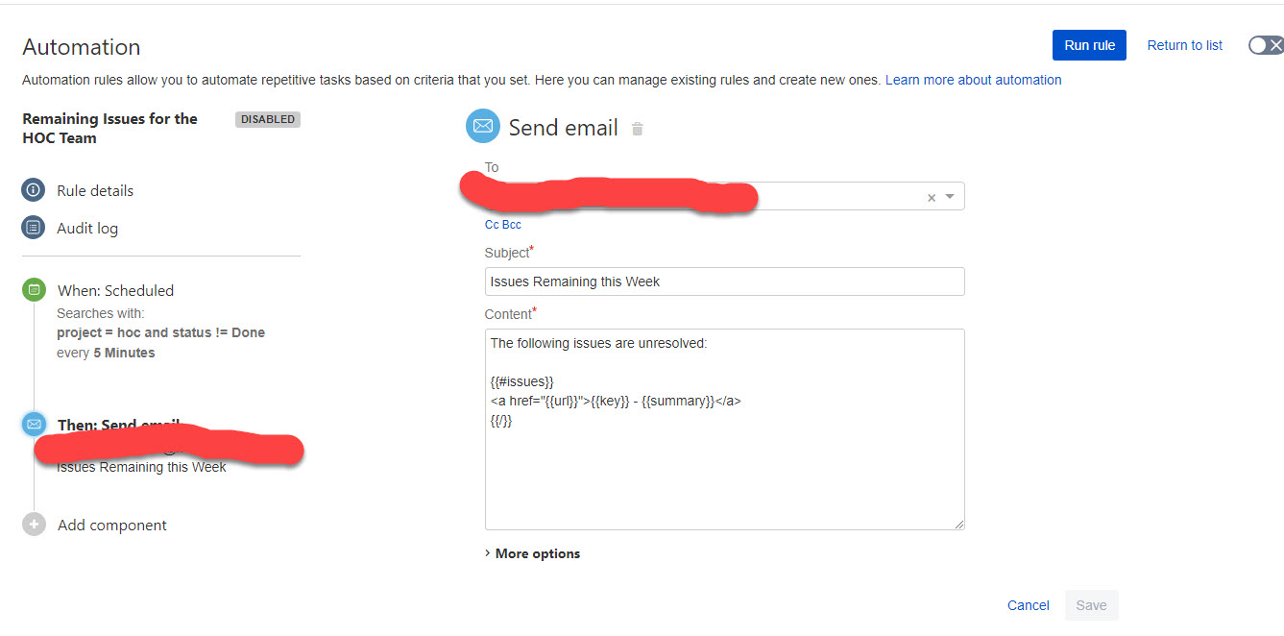Screen dimensions: 1284x636
Task: Open Audit log in sidebar
Action: [87, 228]
